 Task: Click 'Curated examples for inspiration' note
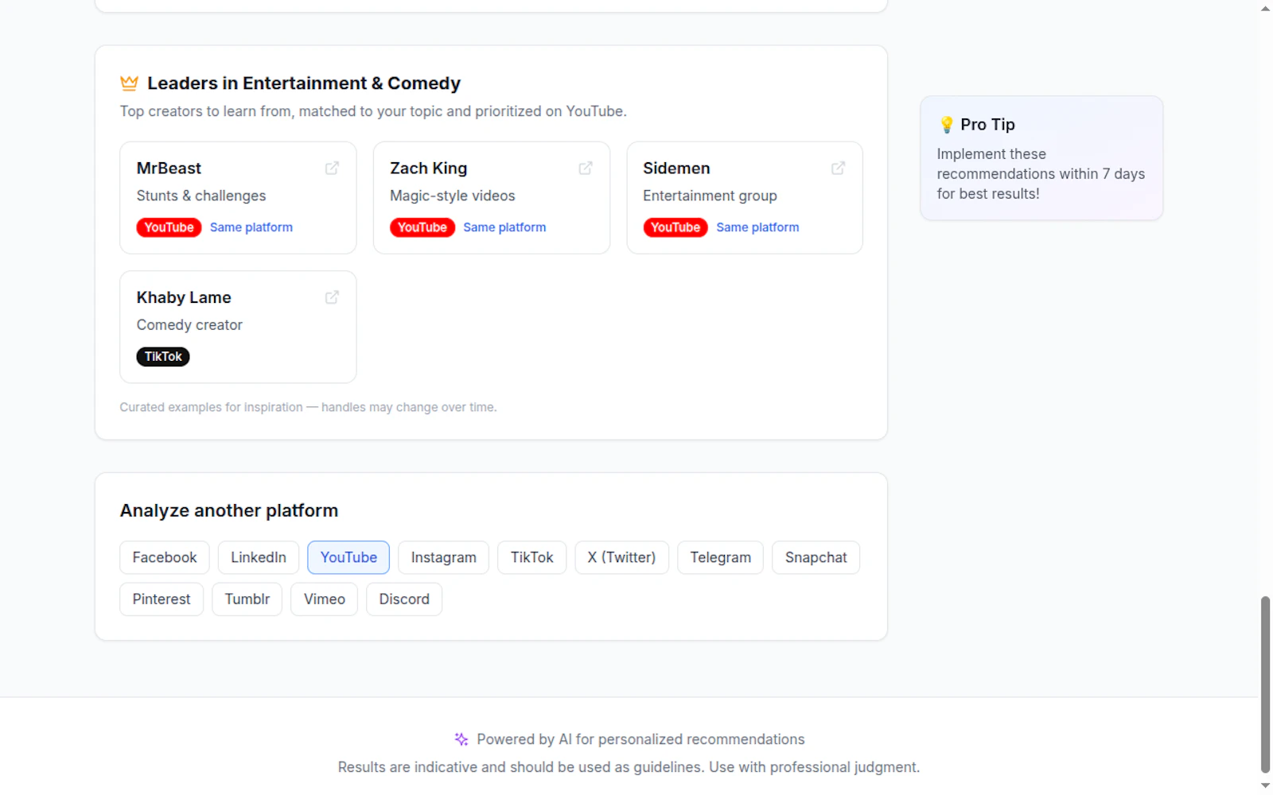pos(308,407)
